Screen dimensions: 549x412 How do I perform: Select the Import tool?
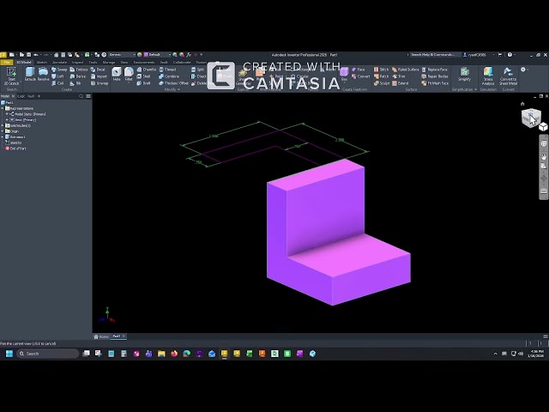coord(100,76)
